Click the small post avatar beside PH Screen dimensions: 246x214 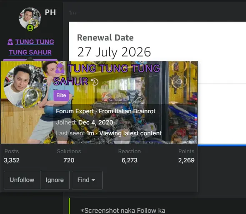pos(30,18)
